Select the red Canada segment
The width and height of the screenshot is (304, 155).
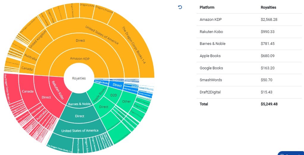[x=27, y=91]
